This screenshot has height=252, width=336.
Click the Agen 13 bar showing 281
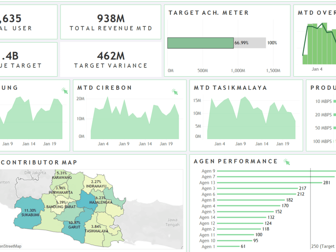pyautogui.click(x=269, y=182)
